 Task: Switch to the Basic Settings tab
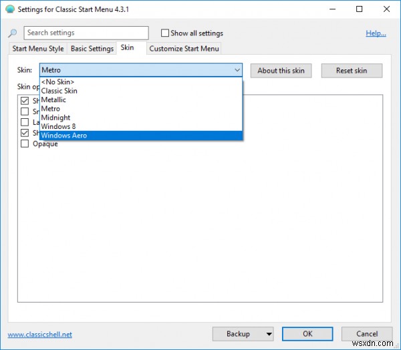[x=92, y=49]
